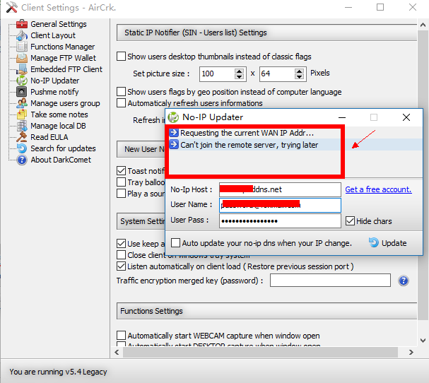Open General Settings tree item
This screenshot has height=383, width=429.
58,24
